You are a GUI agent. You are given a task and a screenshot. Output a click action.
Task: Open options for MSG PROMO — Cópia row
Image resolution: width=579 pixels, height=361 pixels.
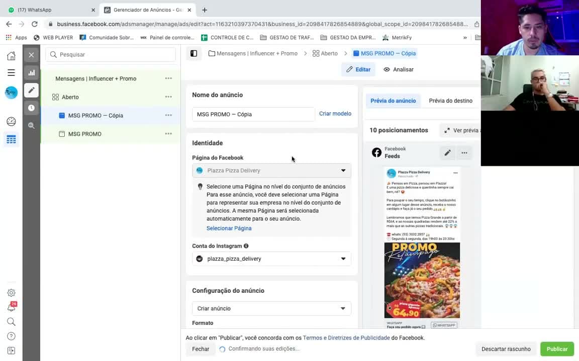pos(168,115)
